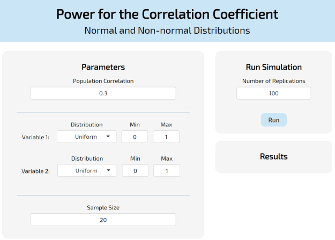Click the Power for the Correlation Coefficient title
Viewport: 335px width, 240px height.
[167, 14]
